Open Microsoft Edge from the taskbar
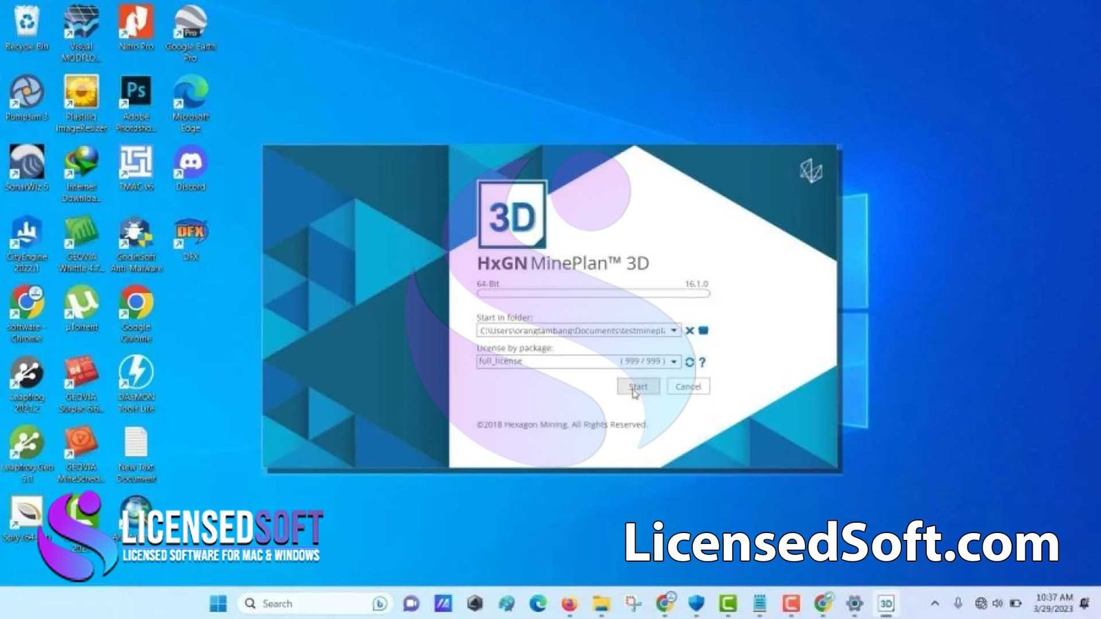 (538, 603)
